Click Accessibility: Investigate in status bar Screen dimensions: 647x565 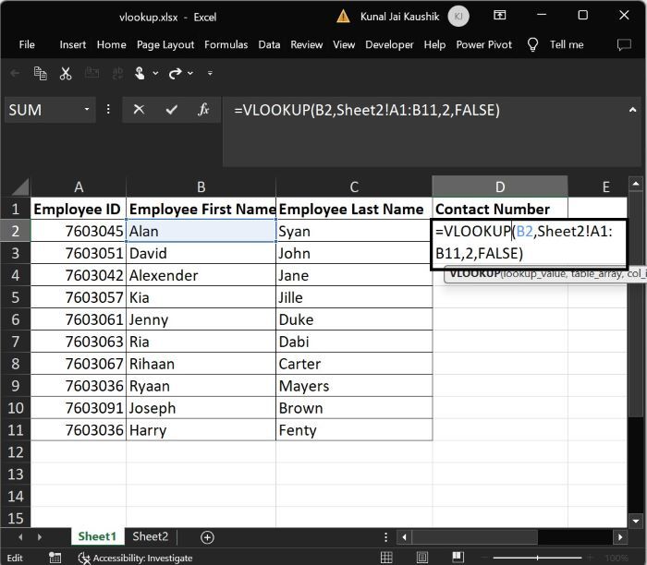[135, 558]
